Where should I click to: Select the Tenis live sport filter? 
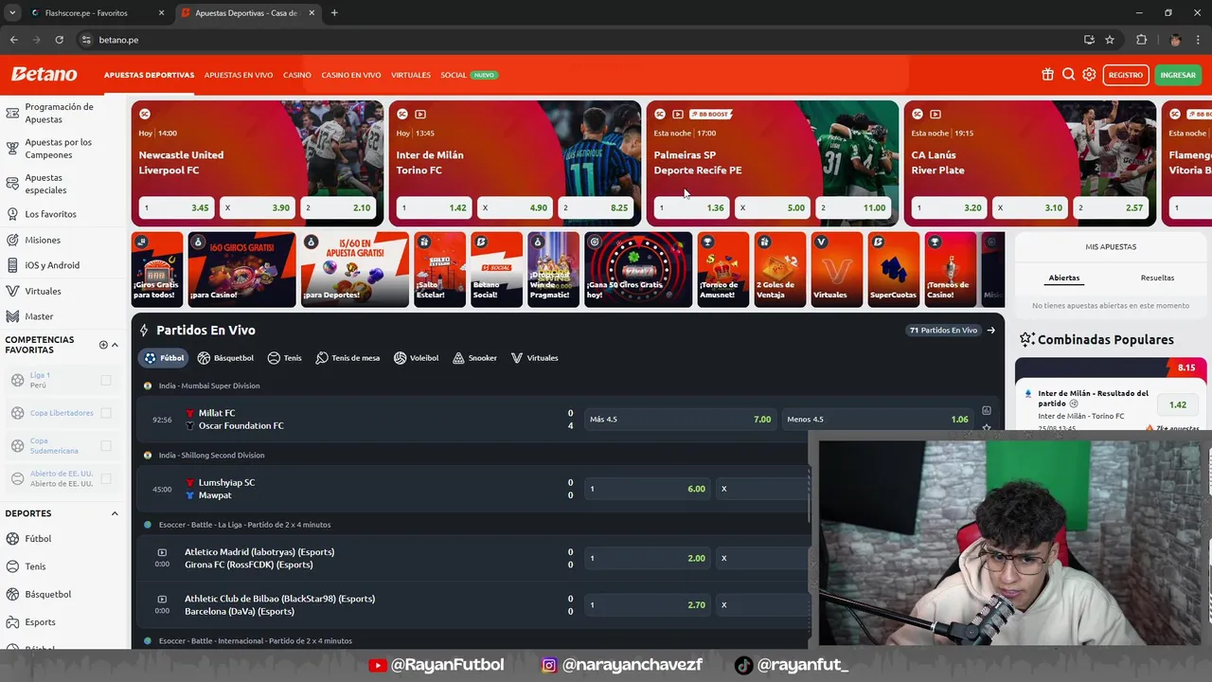tap(284, 358)
